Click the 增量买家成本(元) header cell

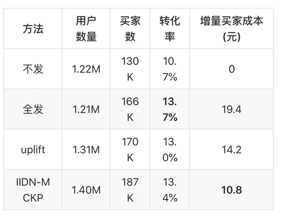[x=231, y=28]
